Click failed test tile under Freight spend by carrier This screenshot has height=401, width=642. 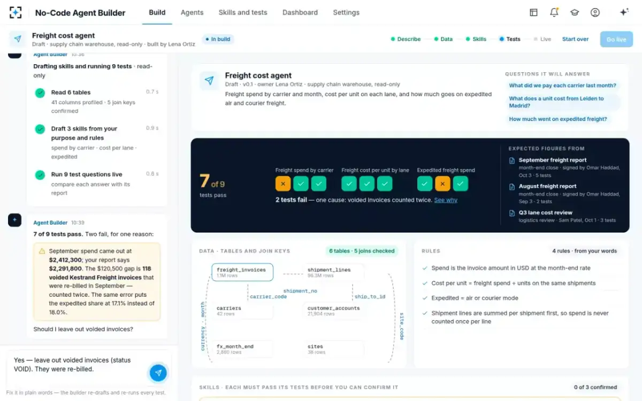(283, 184)
